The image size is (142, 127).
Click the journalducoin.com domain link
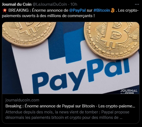pos(22,100)
